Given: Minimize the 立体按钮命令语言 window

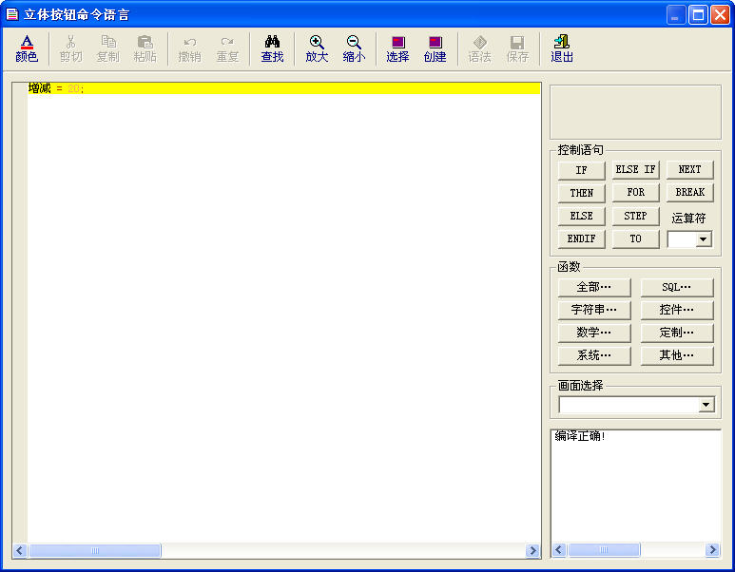Looking at the screenshot, I should point(675,15).
